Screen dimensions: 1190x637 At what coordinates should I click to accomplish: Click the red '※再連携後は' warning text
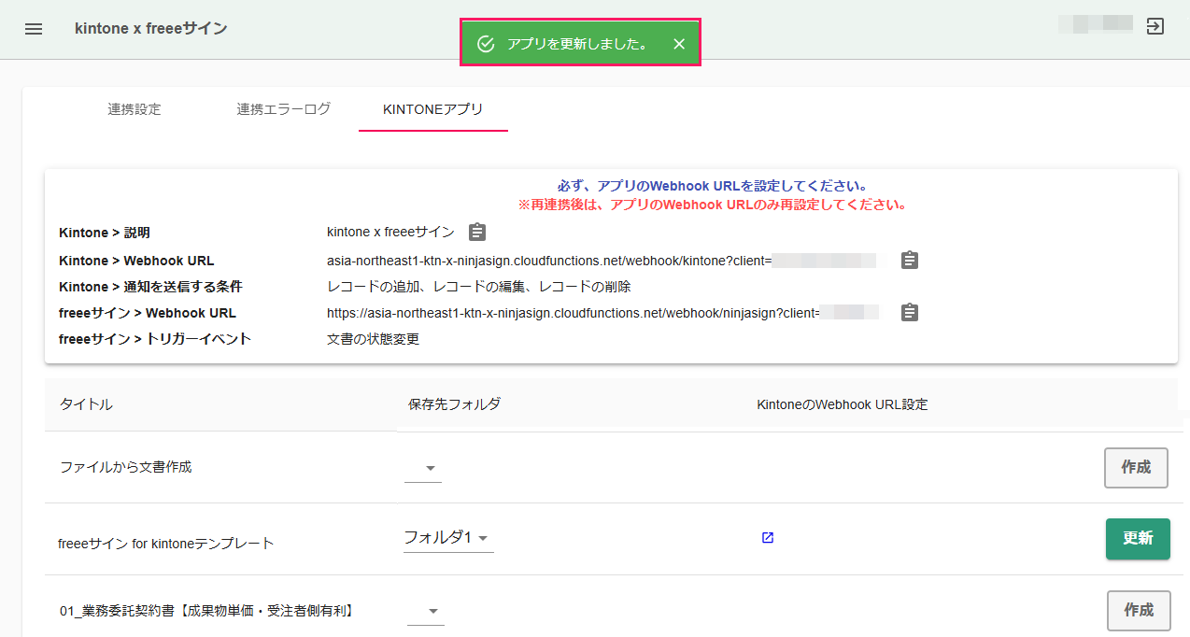tap(712, 204)
